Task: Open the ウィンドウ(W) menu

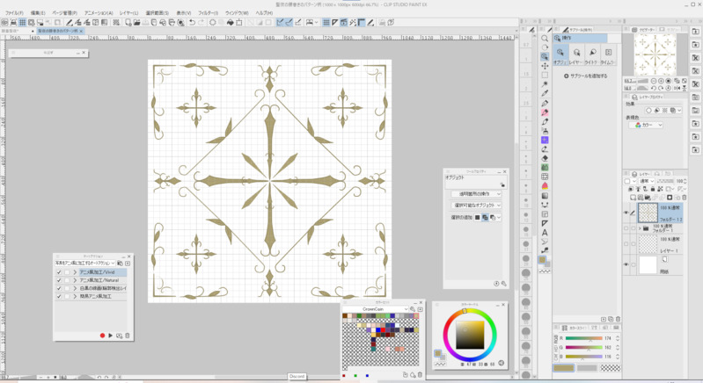Action: 237,13
